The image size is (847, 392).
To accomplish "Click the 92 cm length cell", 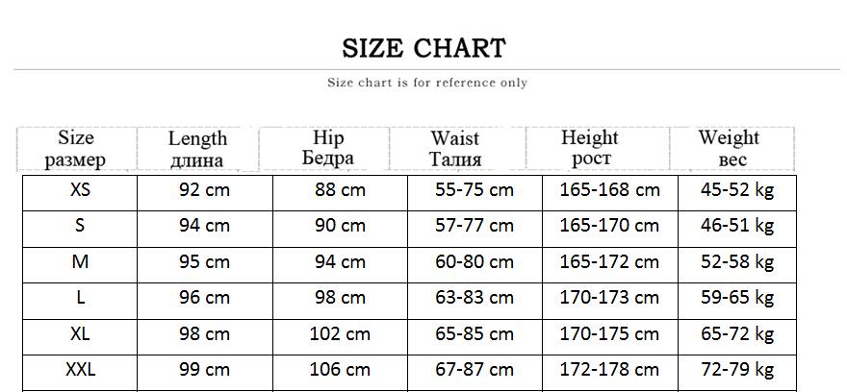I will point(205,190).
